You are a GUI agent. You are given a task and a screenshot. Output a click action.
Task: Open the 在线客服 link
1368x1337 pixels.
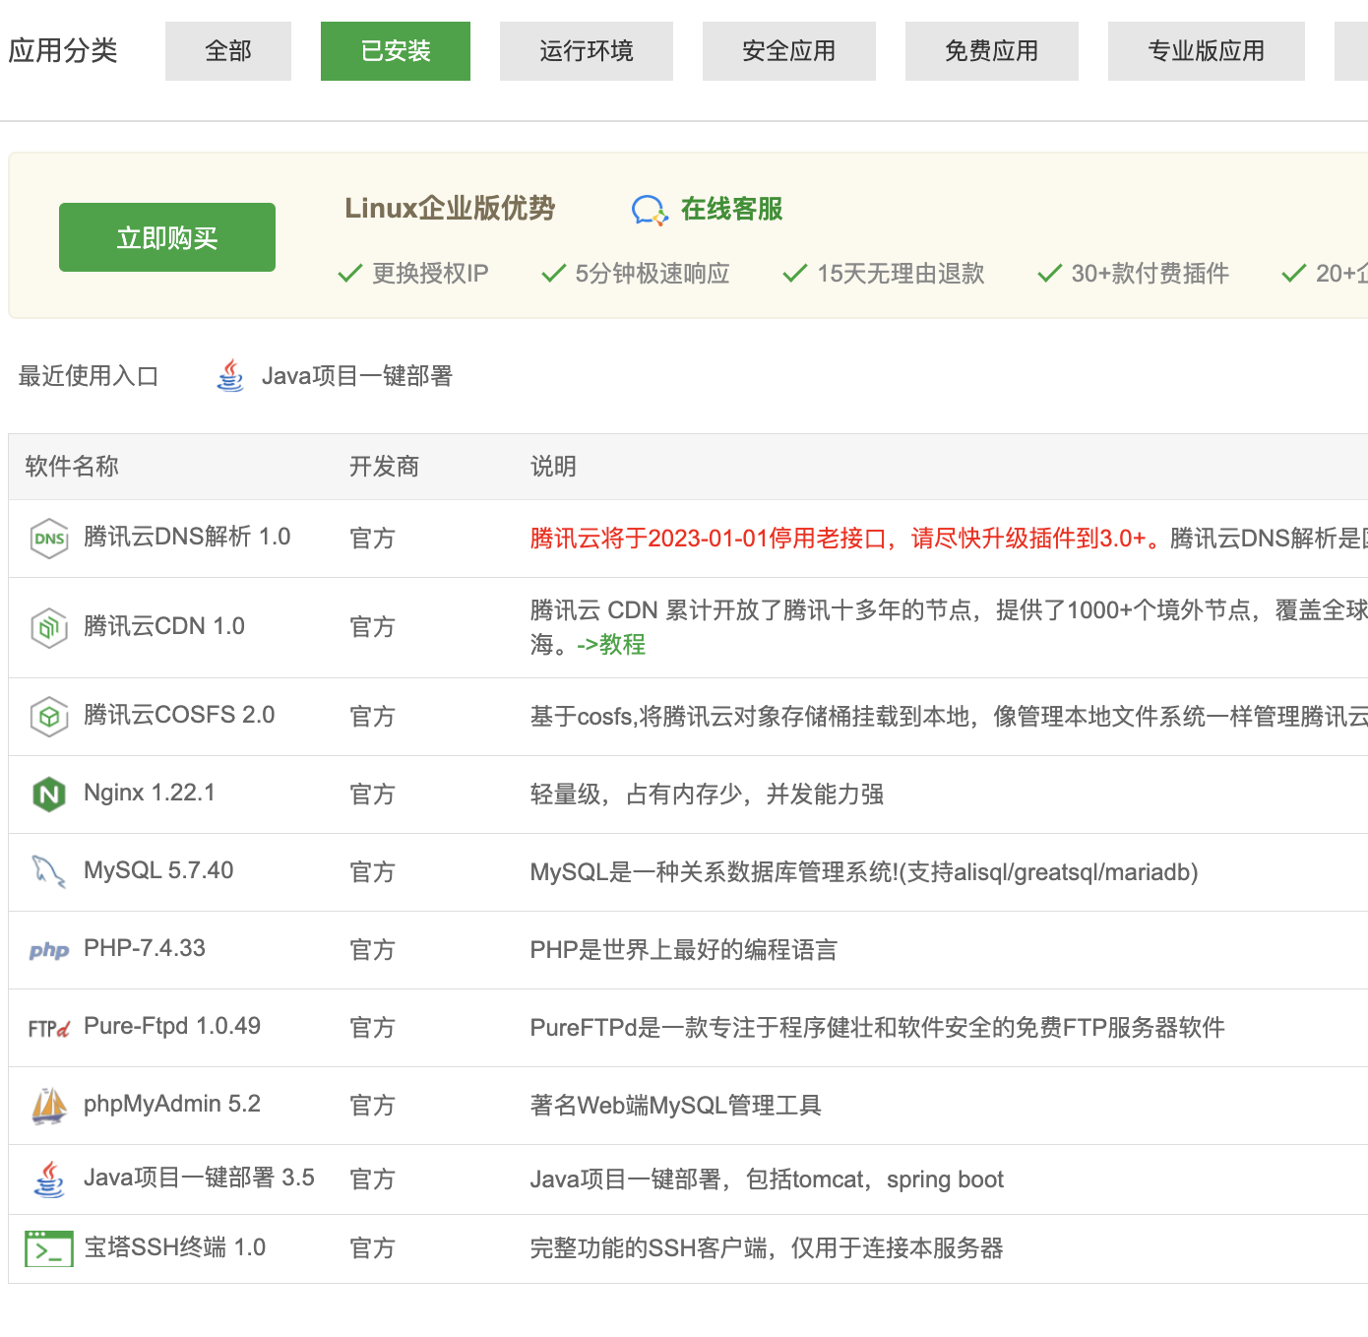[732, 209]
